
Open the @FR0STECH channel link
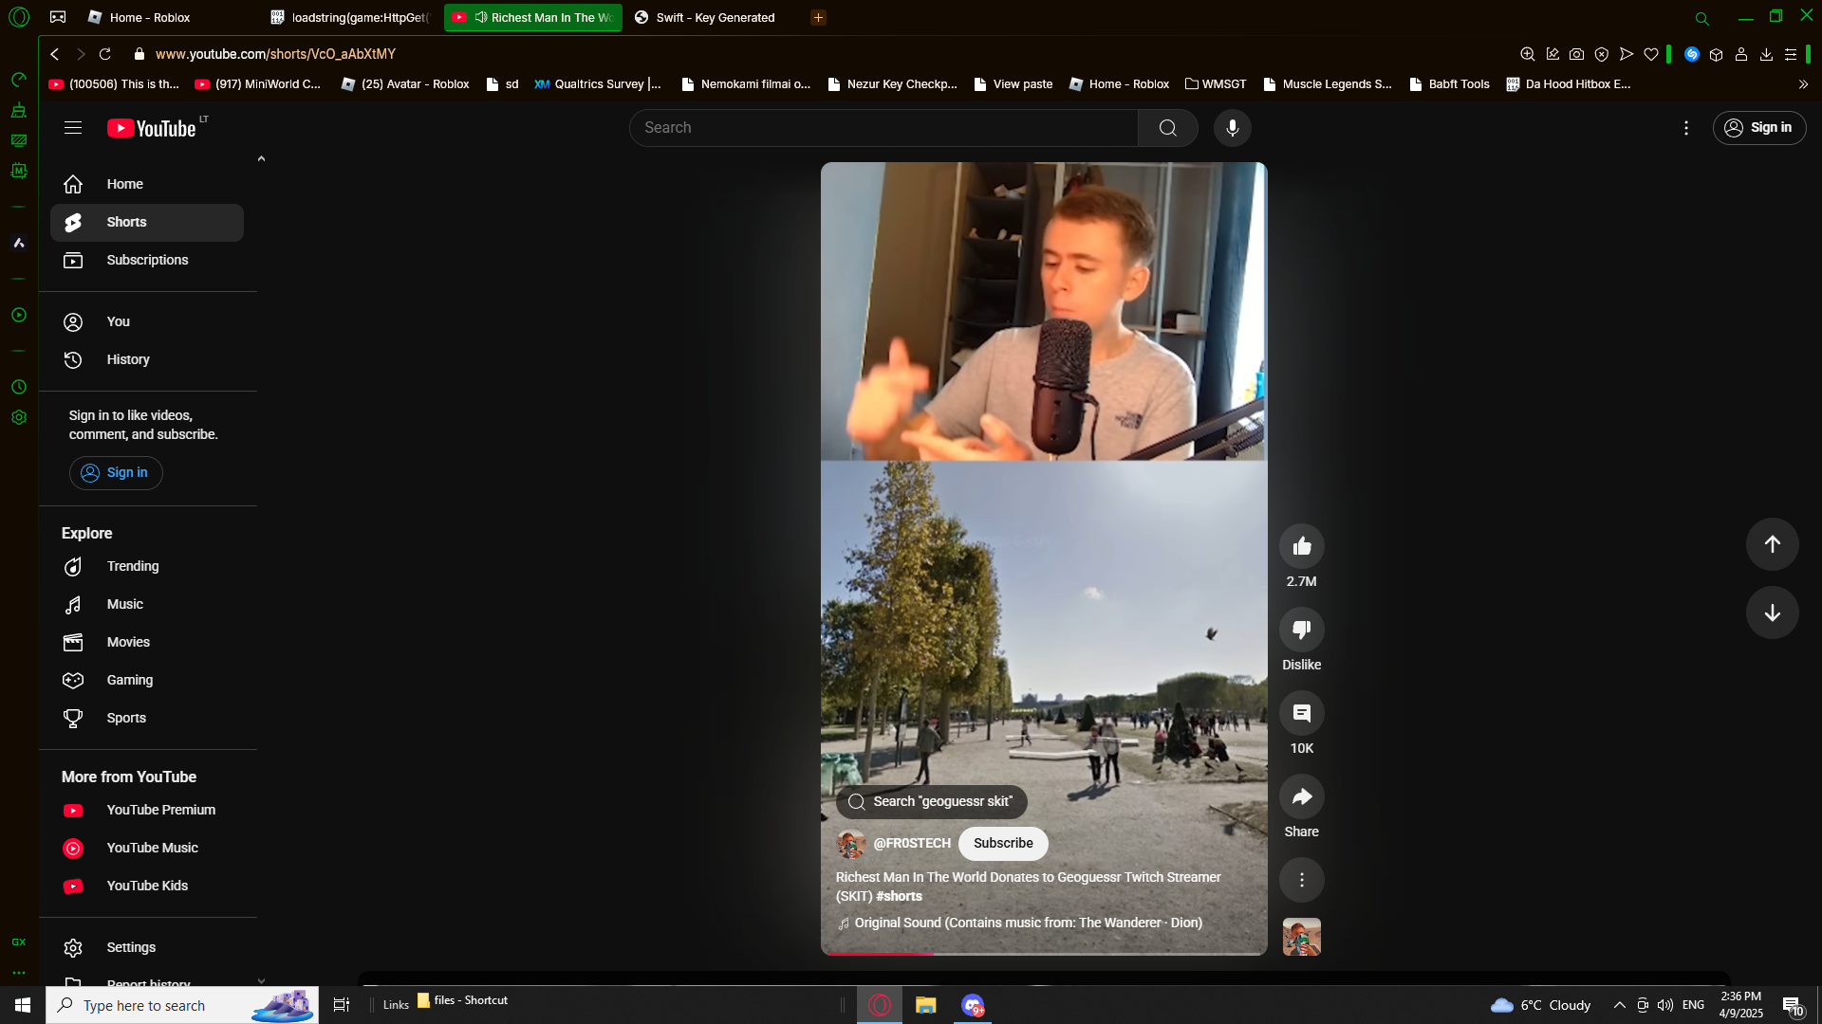pyautogui.click(x=912, y=844)
